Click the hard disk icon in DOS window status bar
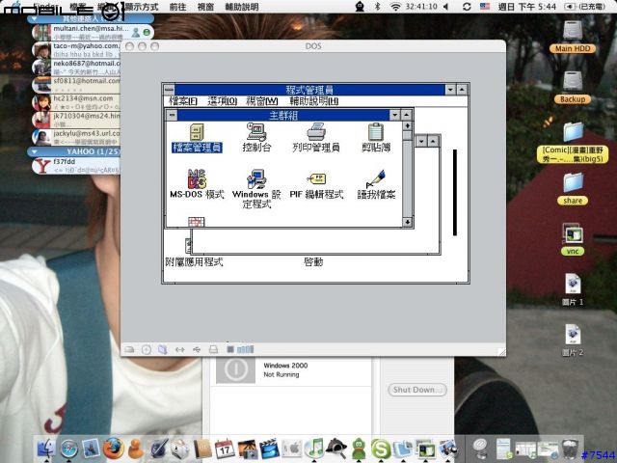This screenshot has width=617, height=463. 129,349
